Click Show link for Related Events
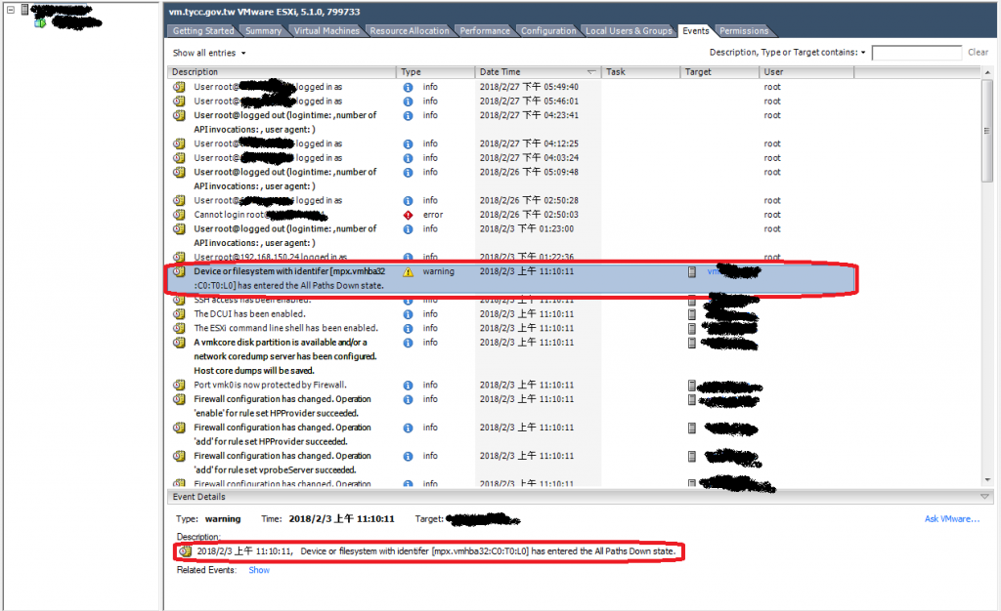 click(259, 570)
